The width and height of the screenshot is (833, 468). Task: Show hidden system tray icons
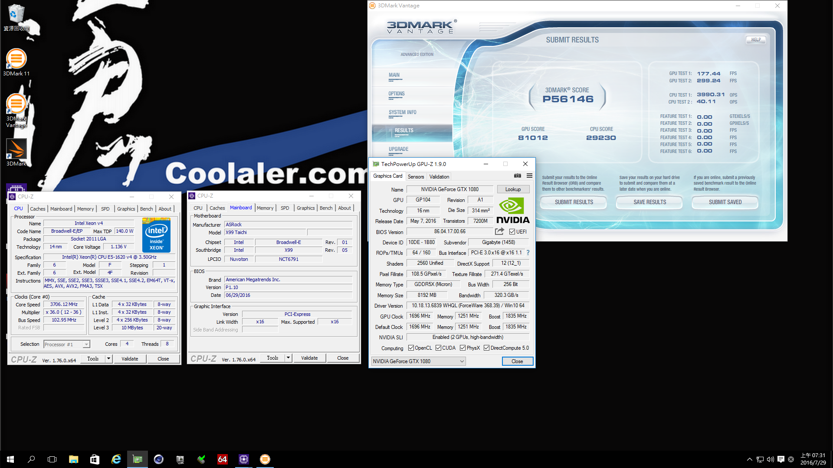(x=749, y=459)
